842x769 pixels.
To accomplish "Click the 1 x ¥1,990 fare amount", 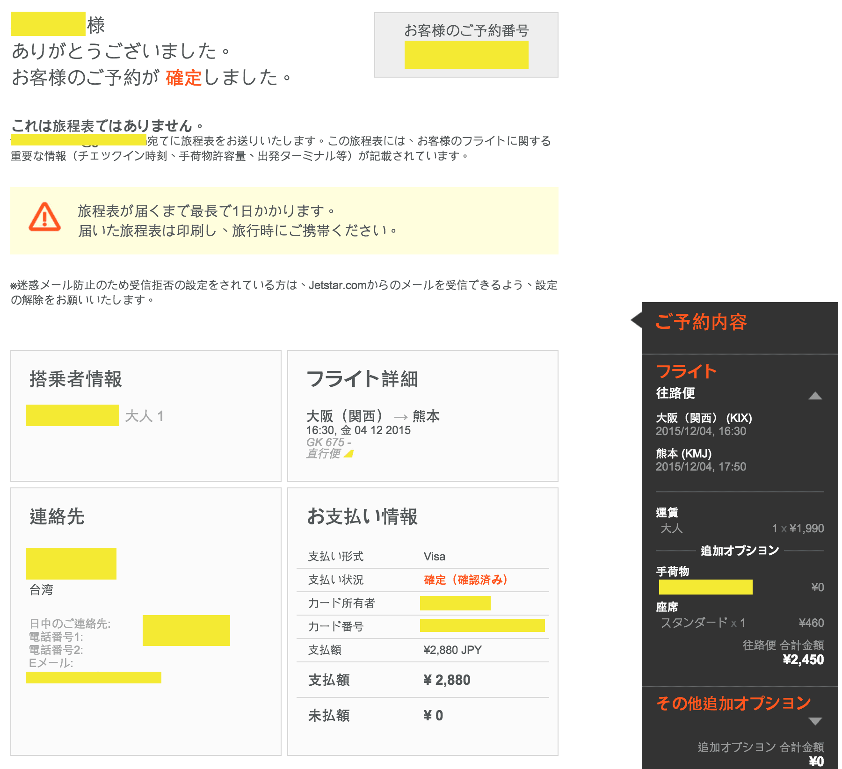I will (798, 529).
